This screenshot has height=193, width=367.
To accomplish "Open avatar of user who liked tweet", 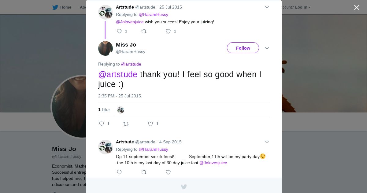I will tap(120, 110).
